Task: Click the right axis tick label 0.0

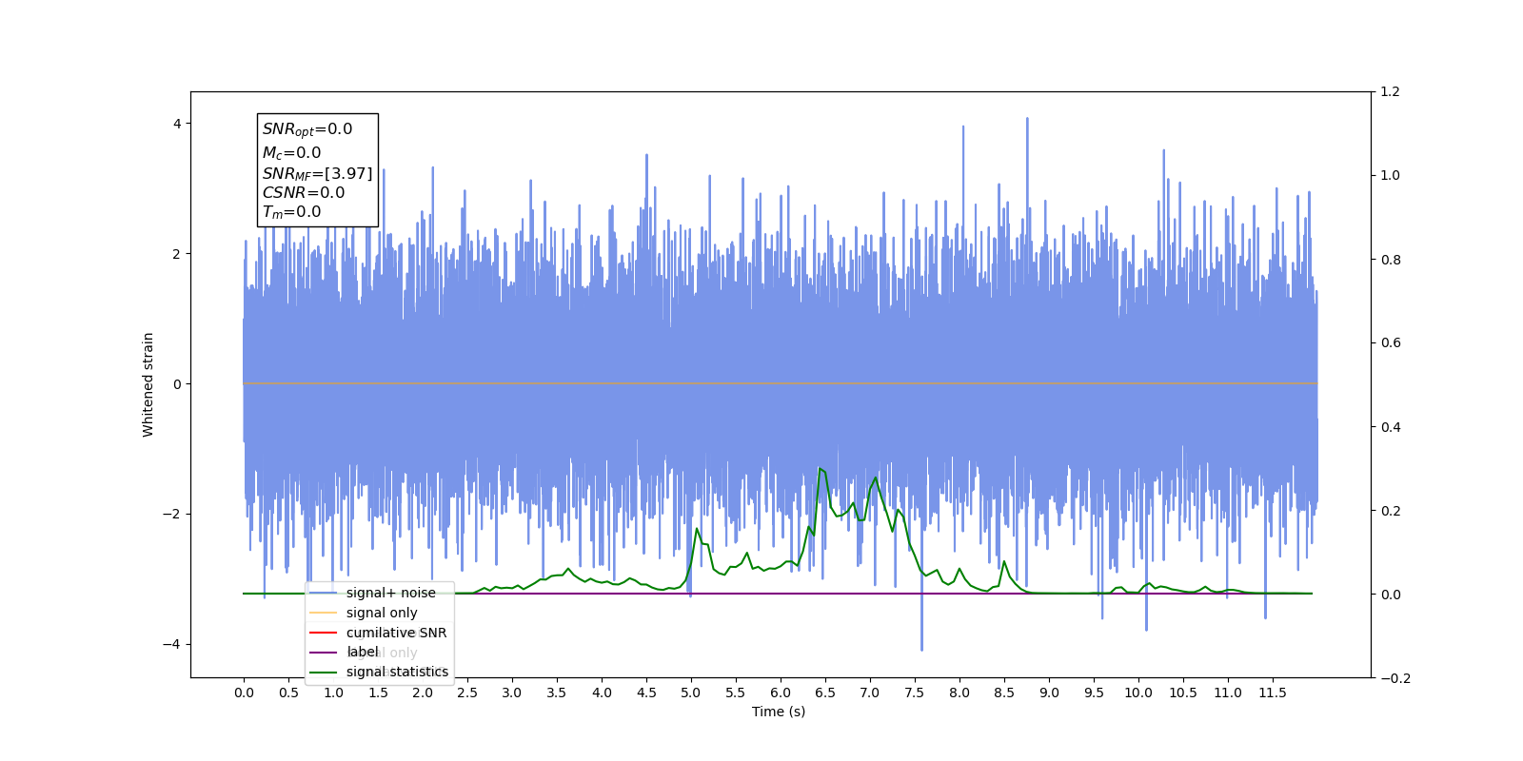Action: 1391,595
